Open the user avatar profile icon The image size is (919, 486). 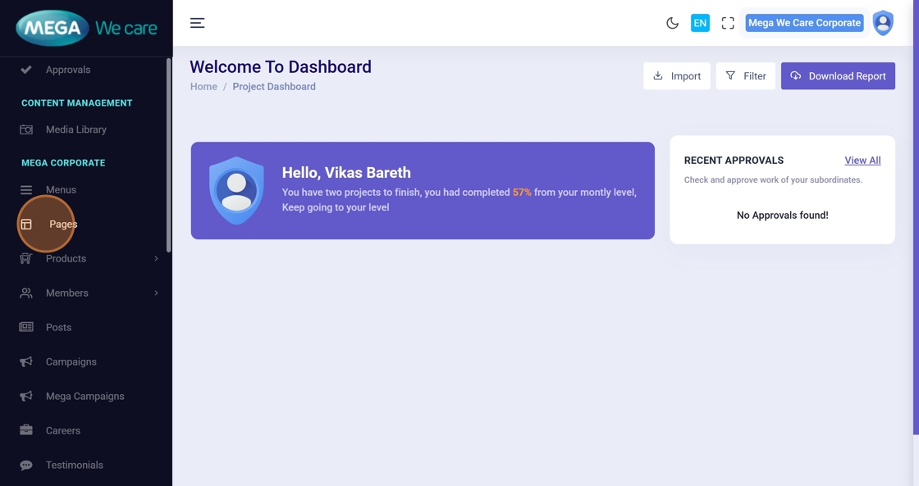[x=883, y=23]
